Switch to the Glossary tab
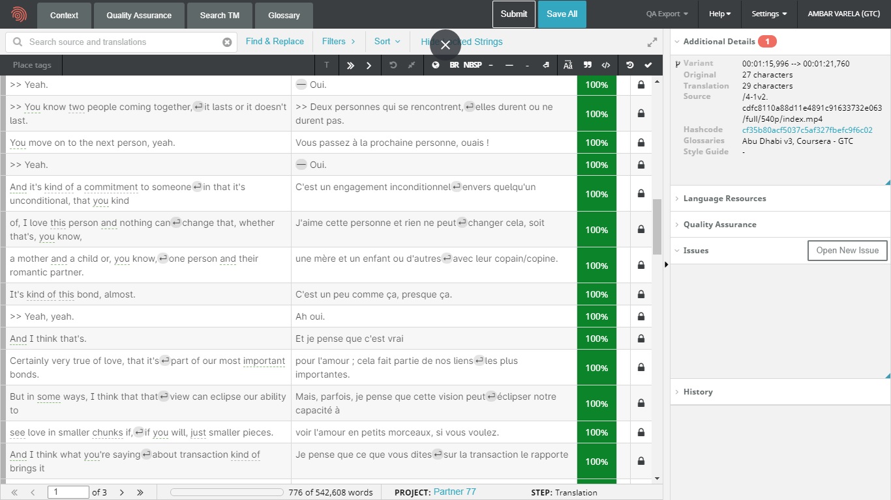The width and height of the screenshot is (891, 500). (284, 15)
